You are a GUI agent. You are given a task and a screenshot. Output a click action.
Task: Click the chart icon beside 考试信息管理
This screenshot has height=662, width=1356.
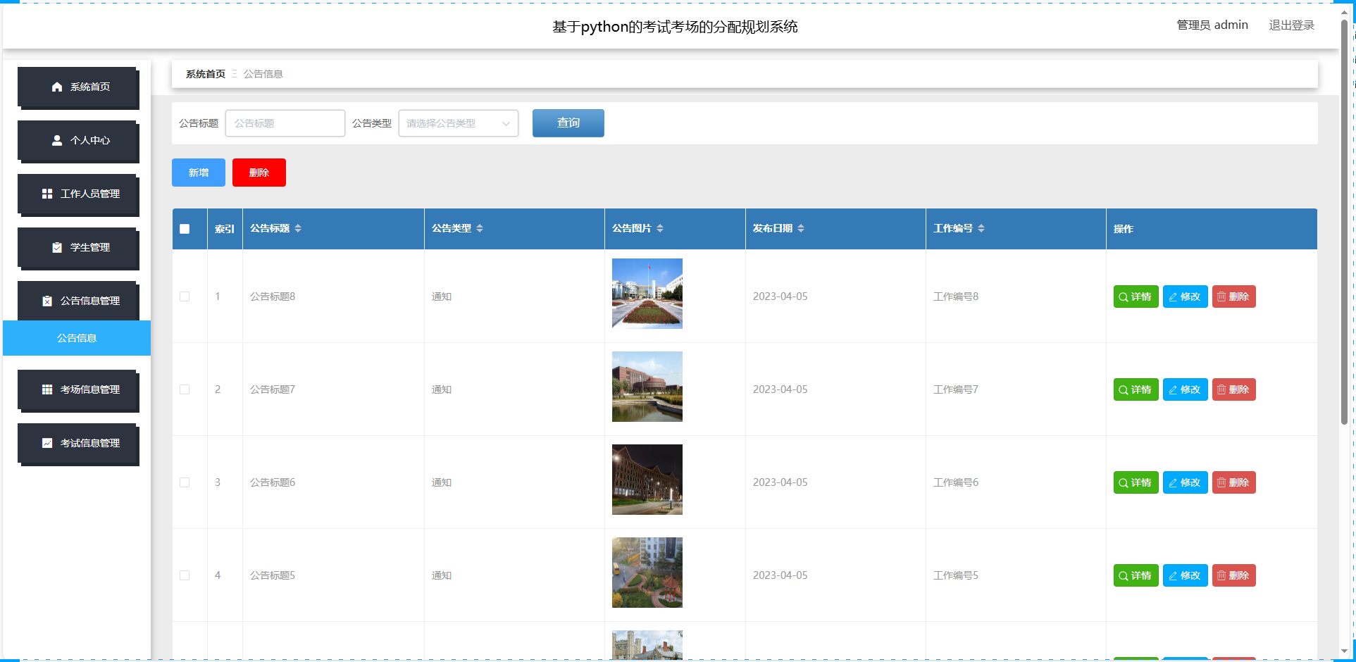tap(47, 443)
